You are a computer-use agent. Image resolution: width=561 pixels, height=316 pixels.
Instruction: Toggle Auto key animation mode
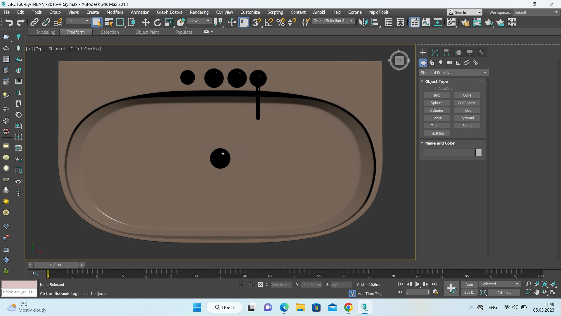469,284
